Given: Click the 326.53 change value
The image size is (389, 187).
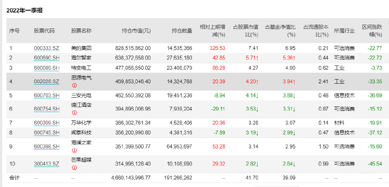Looking at the screenshot, I should 218,48.
